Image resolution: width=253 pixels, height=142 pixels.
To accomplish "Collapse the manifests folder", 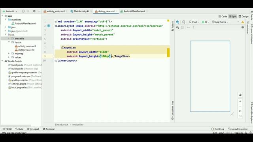I will (6, 19).
